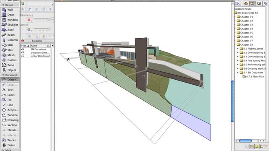Select the Arc/Circle tool
Screen dimensions: 269x151
tap(10, 110)
